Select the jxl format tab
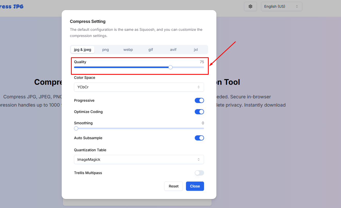This screenshot has width=341, height=208. 196,50
